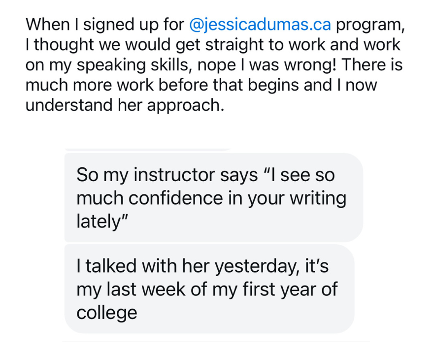Click "much confidence in your writing" line
Image resolution: width=434 pixels, height=352 pixels.
click(x=211, y=198)
